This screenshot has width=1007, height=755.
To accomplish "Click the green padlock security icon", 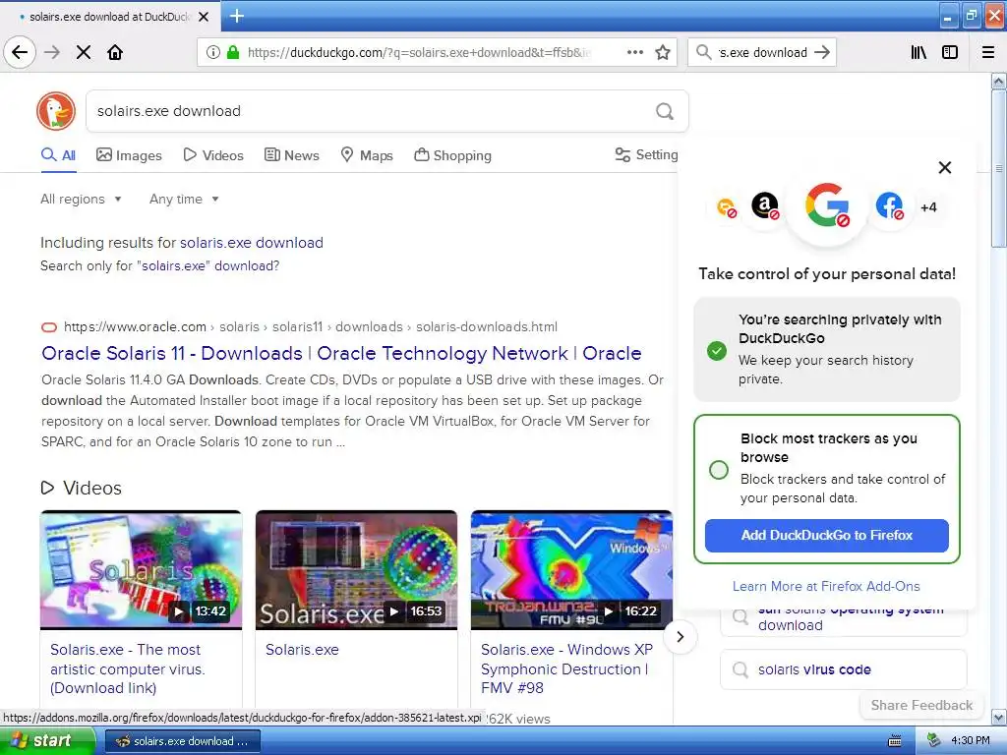I will pyautogui.click(x=233, y=52).
